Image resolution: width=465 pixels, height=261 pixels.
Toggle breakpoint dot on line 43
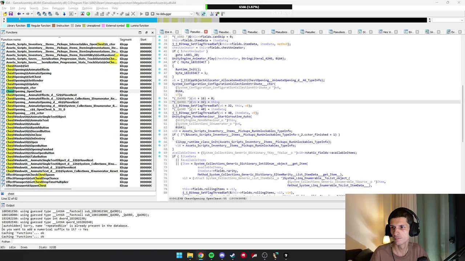point(159,58)
